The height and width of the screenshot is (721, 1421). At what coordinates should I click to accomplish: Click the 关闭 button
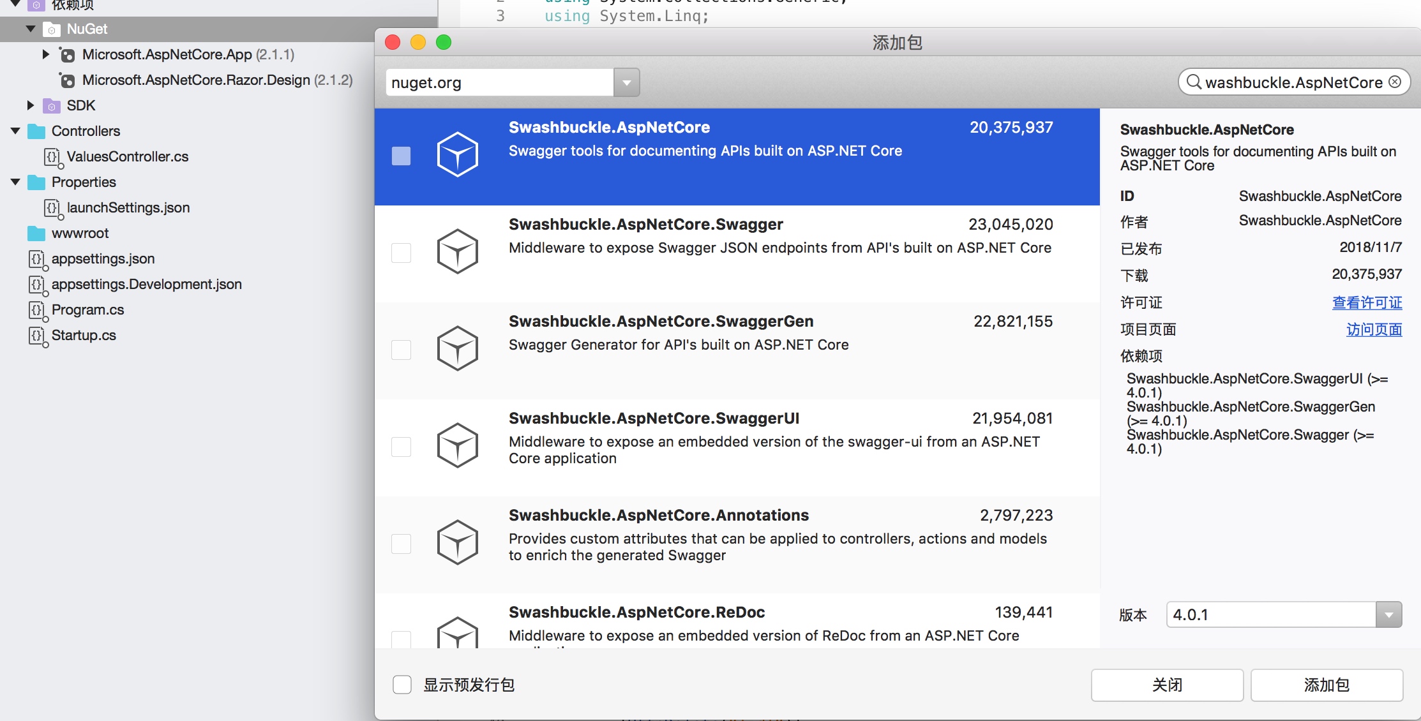pos(1166,685)
